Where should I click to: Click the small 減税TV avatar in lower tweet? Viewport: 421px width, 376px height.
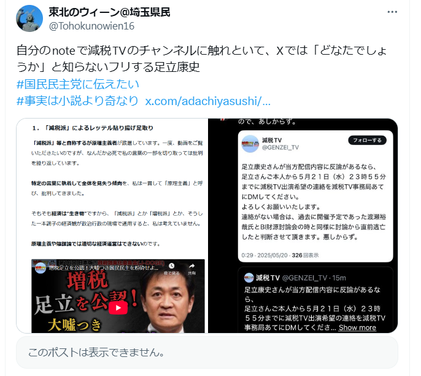[x=249, y=278]
